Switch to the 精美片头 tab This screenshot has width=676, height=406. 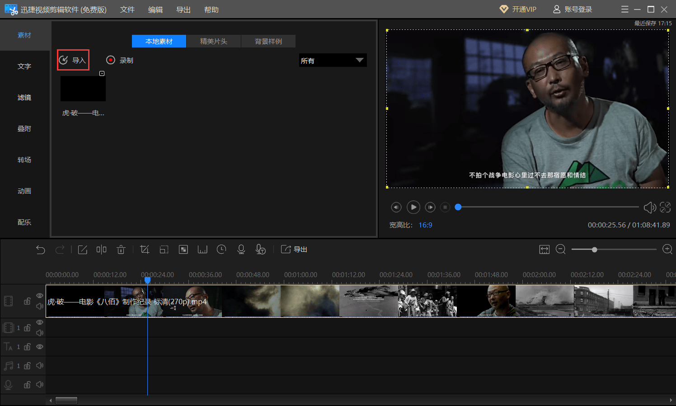(214, 41)
